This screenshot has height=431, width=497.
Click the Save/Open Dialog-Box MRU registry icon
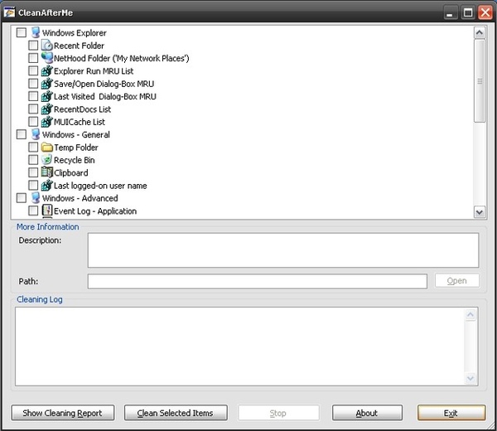[47, 84]
